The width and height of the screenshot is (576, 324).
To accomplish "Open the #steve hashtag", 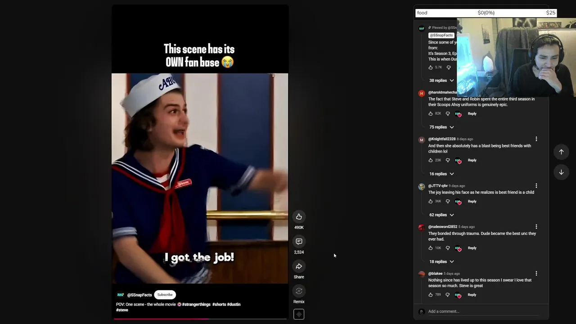I will pos(122,310).
